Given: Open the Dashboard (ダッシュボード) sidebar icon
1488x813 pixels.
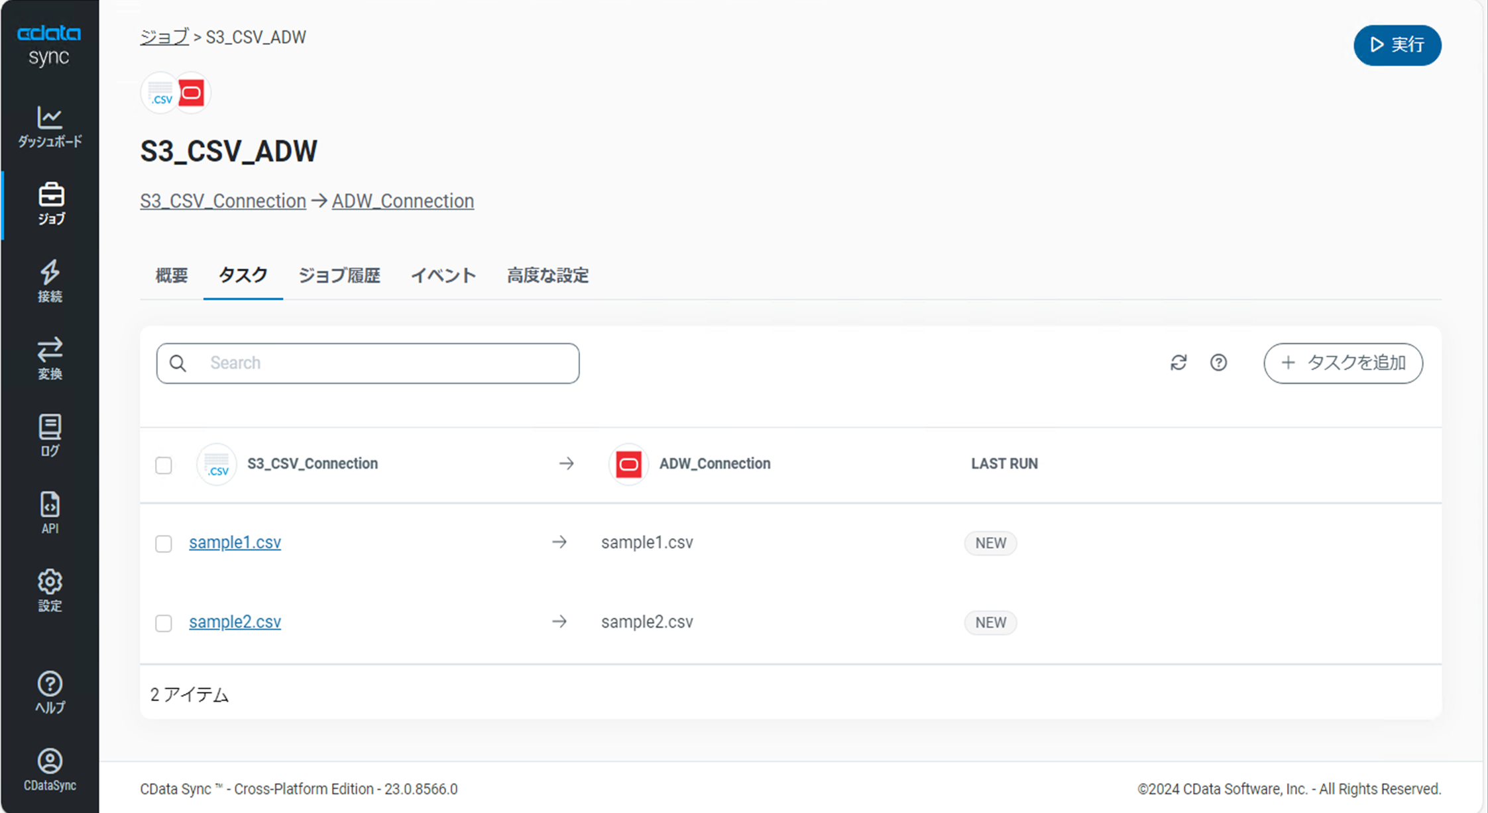Looking at the screenshot, I should tap(50, 126).
